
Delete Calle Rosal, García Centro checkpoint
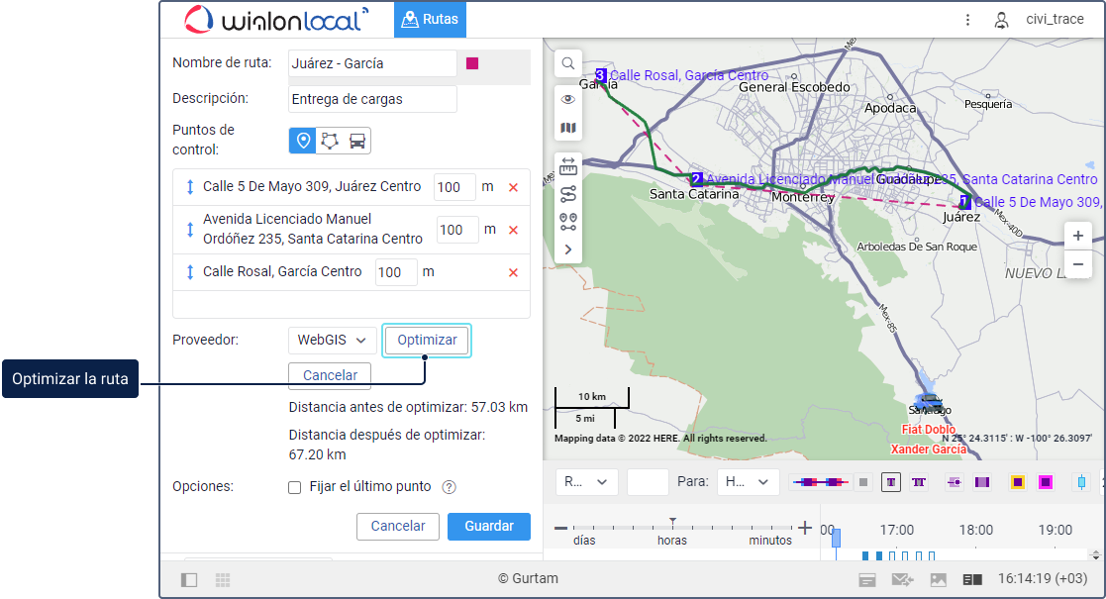click(x=514, y=272)
